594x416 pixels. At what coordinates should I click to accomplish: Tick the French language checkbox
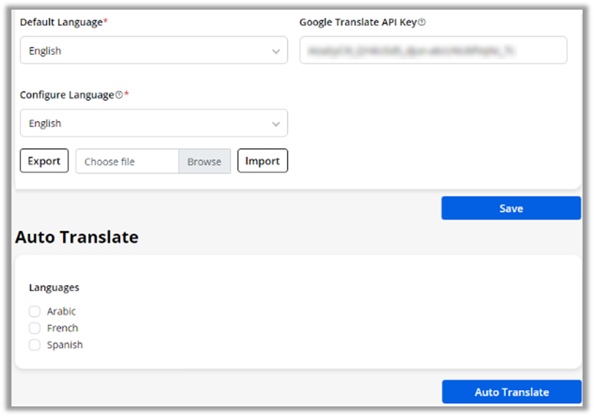coord(35,329)
